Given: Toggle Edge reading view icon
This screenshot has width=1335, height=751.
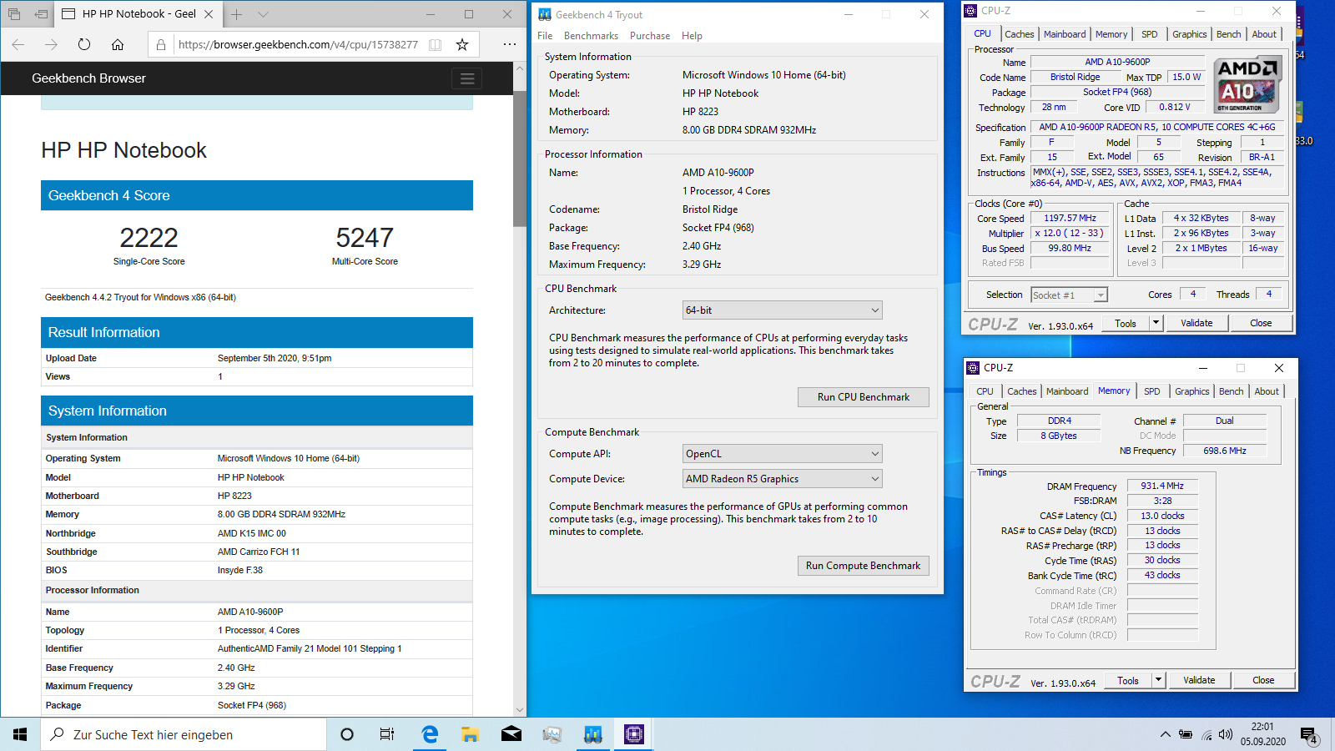Looking at the screenshot, I should pos(435,44).
